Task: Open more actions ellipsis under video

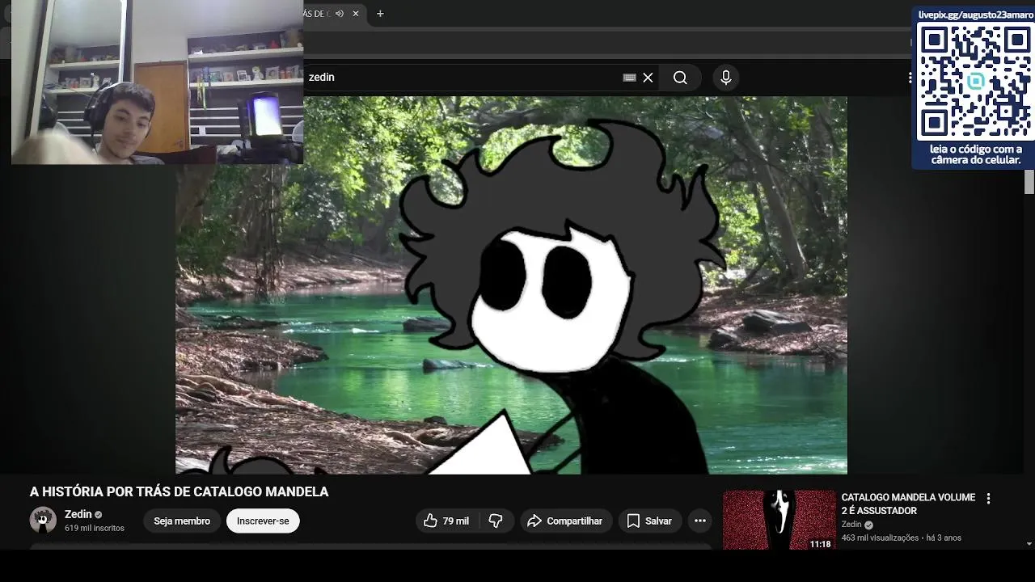Action: [700, 521]
